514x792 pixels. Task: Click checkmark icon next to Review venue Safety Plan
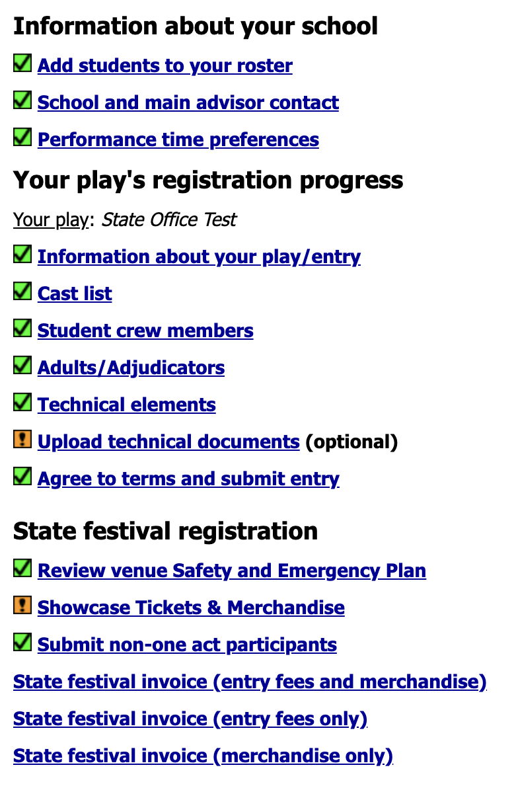tap(22, 569)
